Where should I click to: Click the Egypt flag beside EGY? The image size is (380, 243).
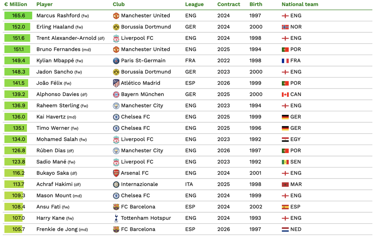(285, 139)
